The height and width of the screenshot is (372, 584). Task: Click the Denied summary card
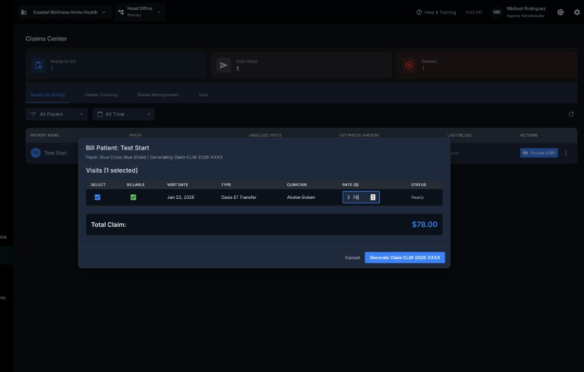coord(487,65)
